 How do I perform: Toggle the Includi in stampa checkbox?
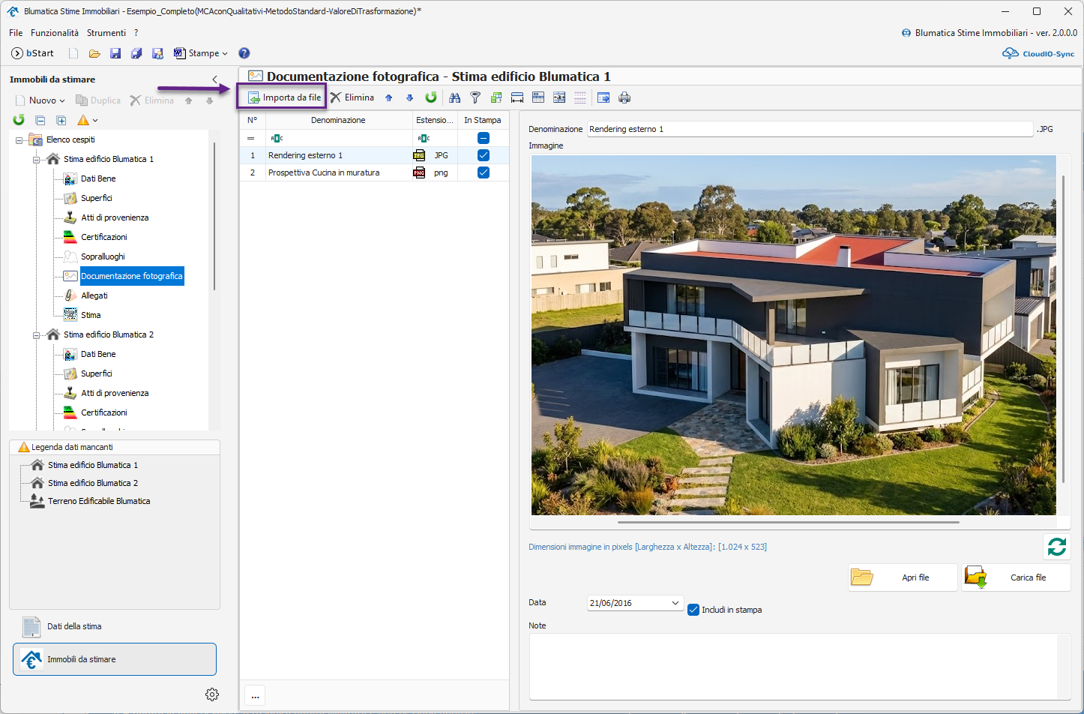pos(693,610)
